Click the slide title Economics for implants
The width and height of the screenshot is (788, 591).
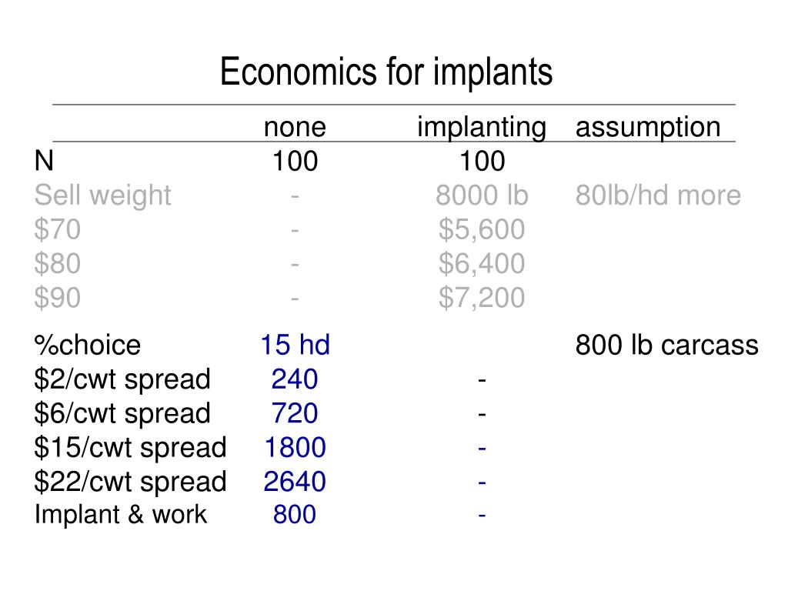386,72
